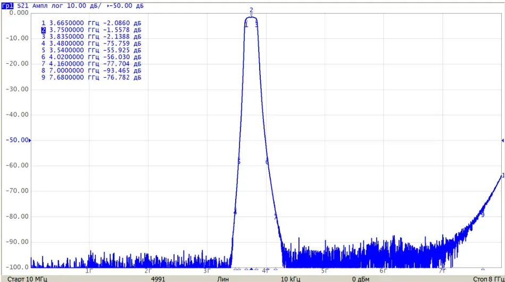Viewport: 505px width, 282px height.
Task: Change IF bandwidth 10 кГц
Action: [291, 279]
